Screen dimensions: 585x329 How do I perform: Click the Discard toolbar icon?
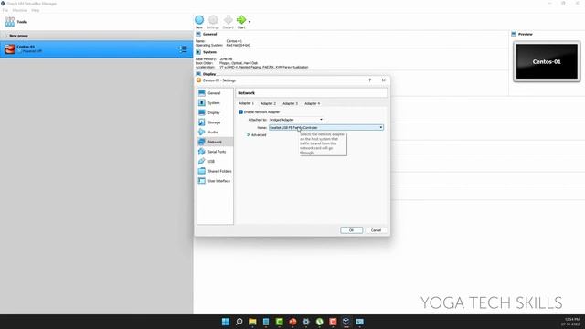[x=228, y=22]
